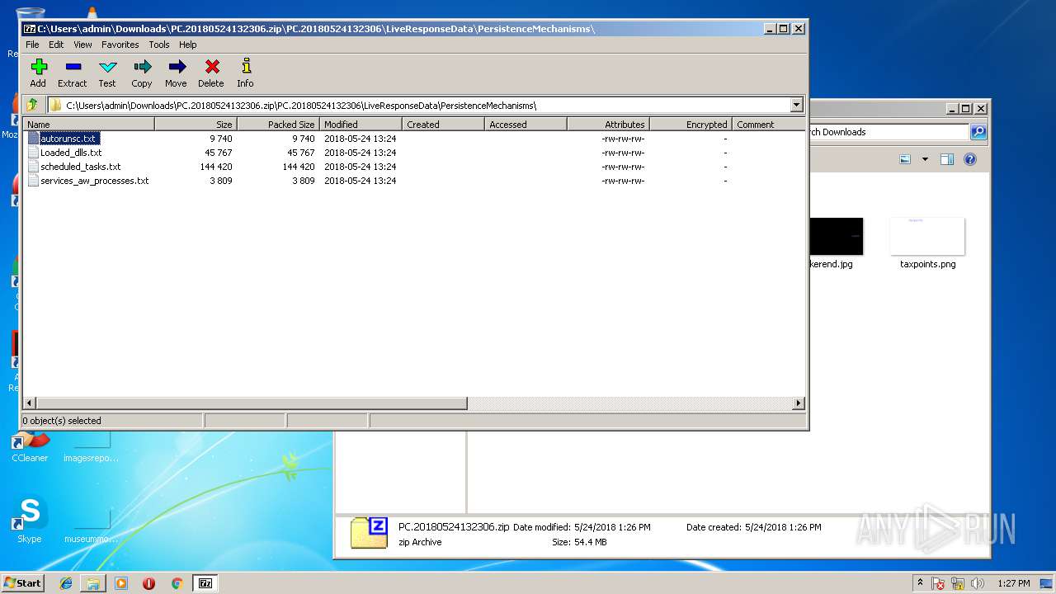1056x594 pixels.
Task: Click the taskbar clock showing 1:27 PM
Action: pyautogui.click(x=1013, y=583)
